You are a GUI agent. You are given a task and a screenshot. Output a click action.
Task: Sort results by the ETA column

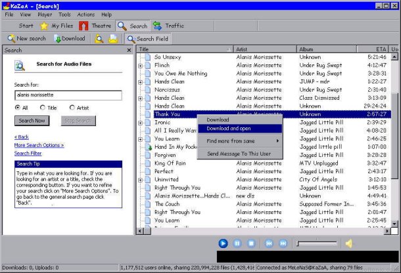[373, 49]
